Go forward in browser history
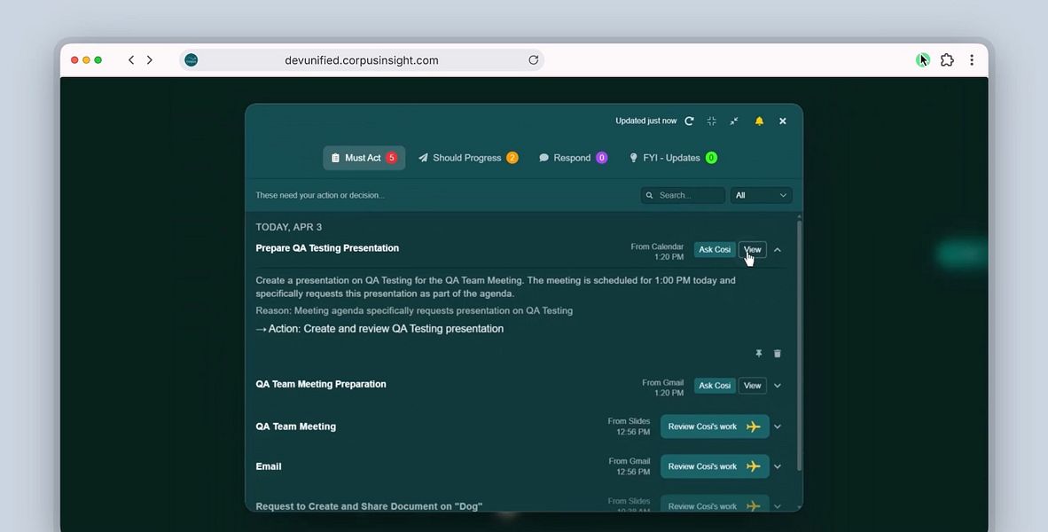The image size is (1048, 532). (x=150, y=60)
